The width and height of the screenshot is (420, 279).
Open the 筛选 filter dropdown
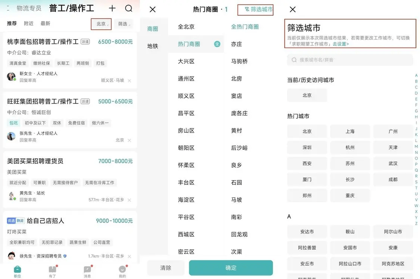pos(123,24)
